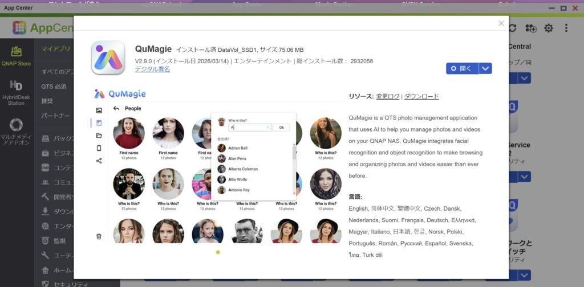584x287 pixels.
Task: Click the surveillance camera category icon
Action: point(46,241)
